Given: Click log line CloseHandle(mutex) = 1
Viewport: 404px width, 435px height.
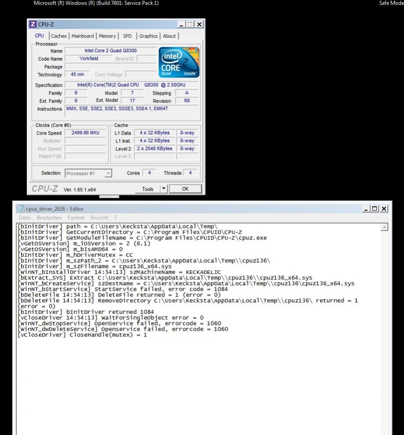Looking at the screenshot, I should 82,334.
